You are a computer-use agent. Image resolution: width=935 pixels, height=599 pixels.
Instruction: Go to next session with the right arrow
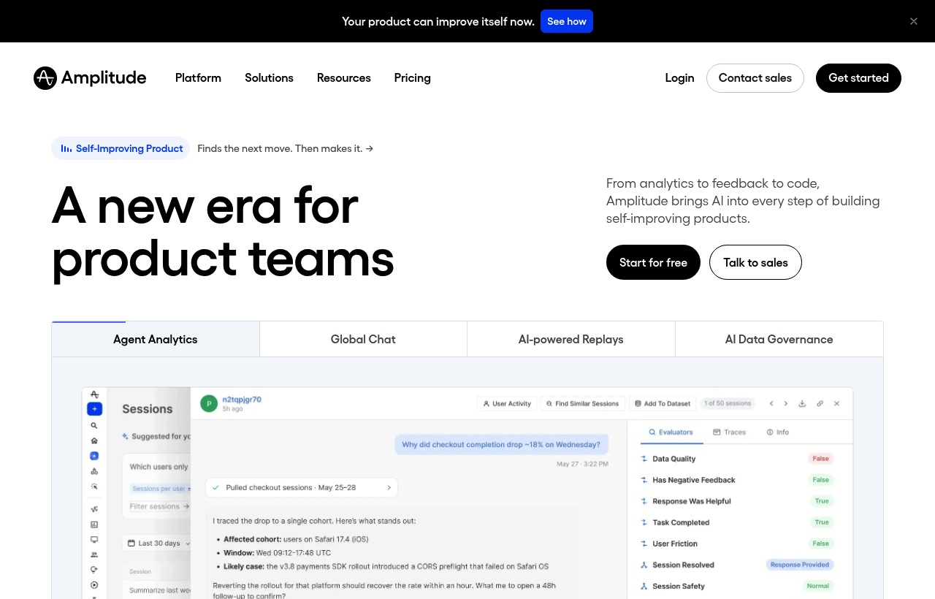click(786, 403)
